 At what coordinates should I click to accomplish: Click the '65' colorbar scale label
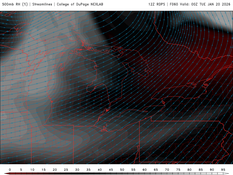pos(156,170)
